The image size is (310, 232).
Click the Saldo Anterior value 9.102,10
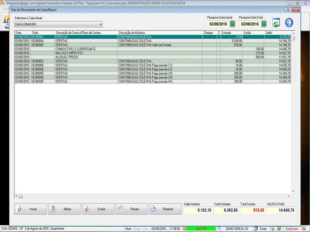coord(198,210)
